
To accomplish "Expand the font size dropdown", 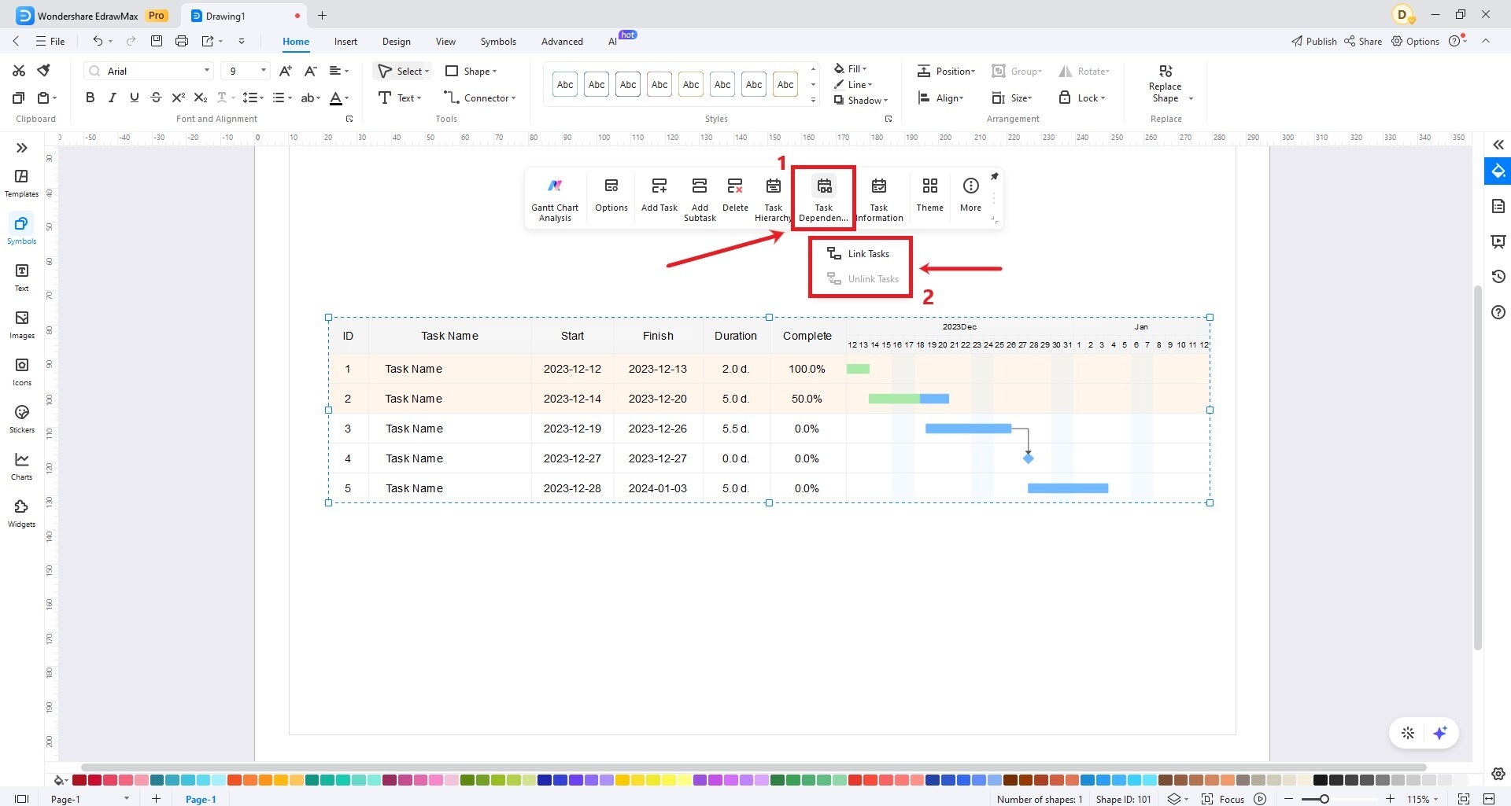I will [262, 71].
